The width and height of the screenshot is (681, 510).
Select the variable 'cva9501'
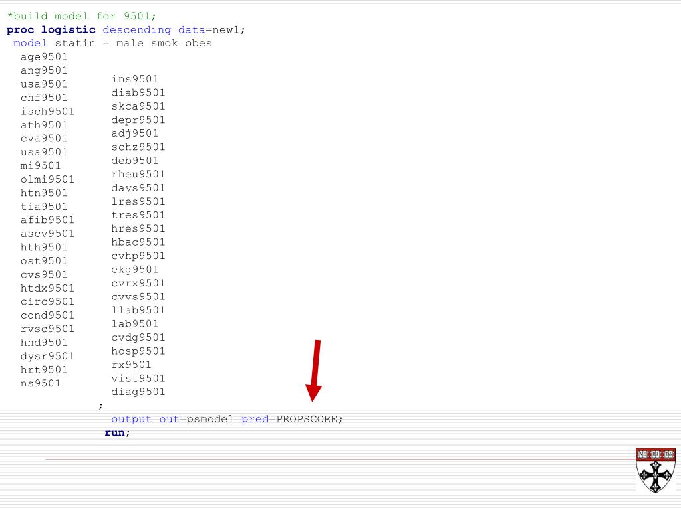coord(44,138)
